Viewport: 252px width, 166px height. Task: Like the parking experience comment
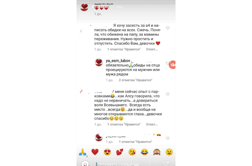[x=168, y=94]
